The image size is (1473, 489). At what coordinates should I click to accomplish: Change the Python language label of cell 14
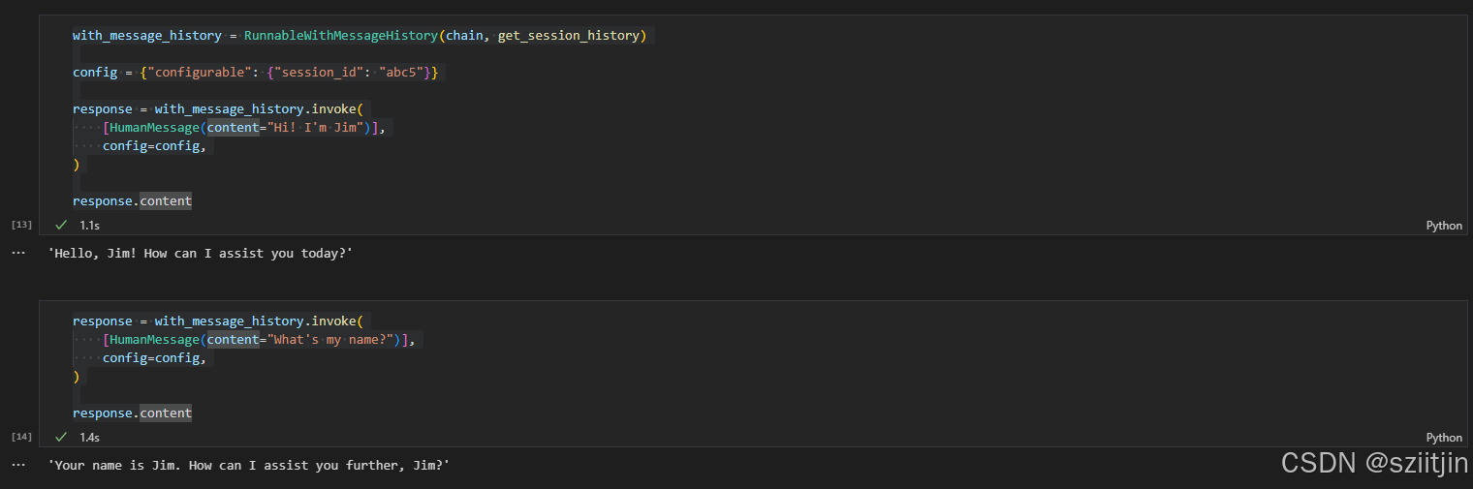pyautogui.click(x=1443, y=438)
